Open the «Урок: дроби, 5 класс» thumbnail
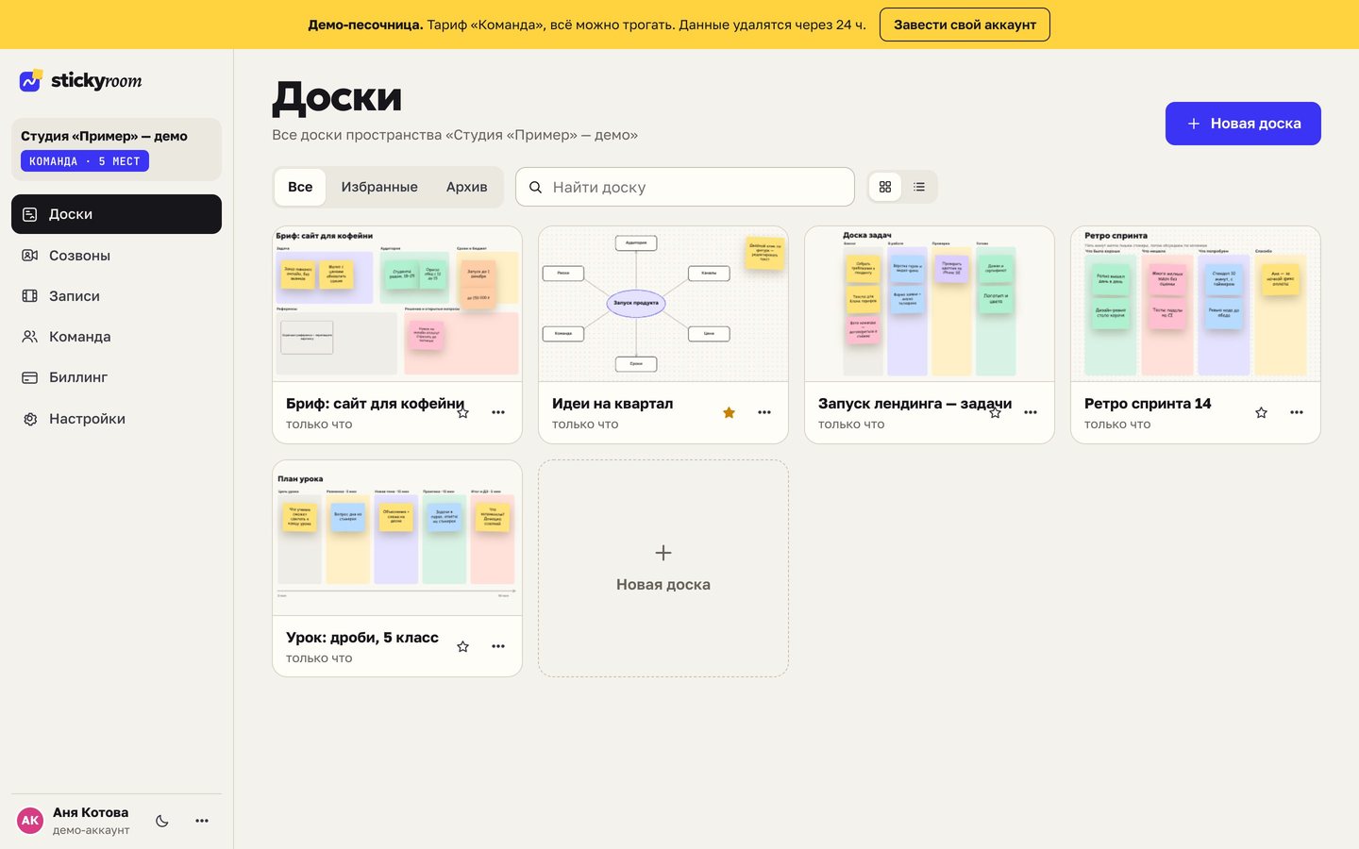The image size is (1359, 849). coord(397,538)
